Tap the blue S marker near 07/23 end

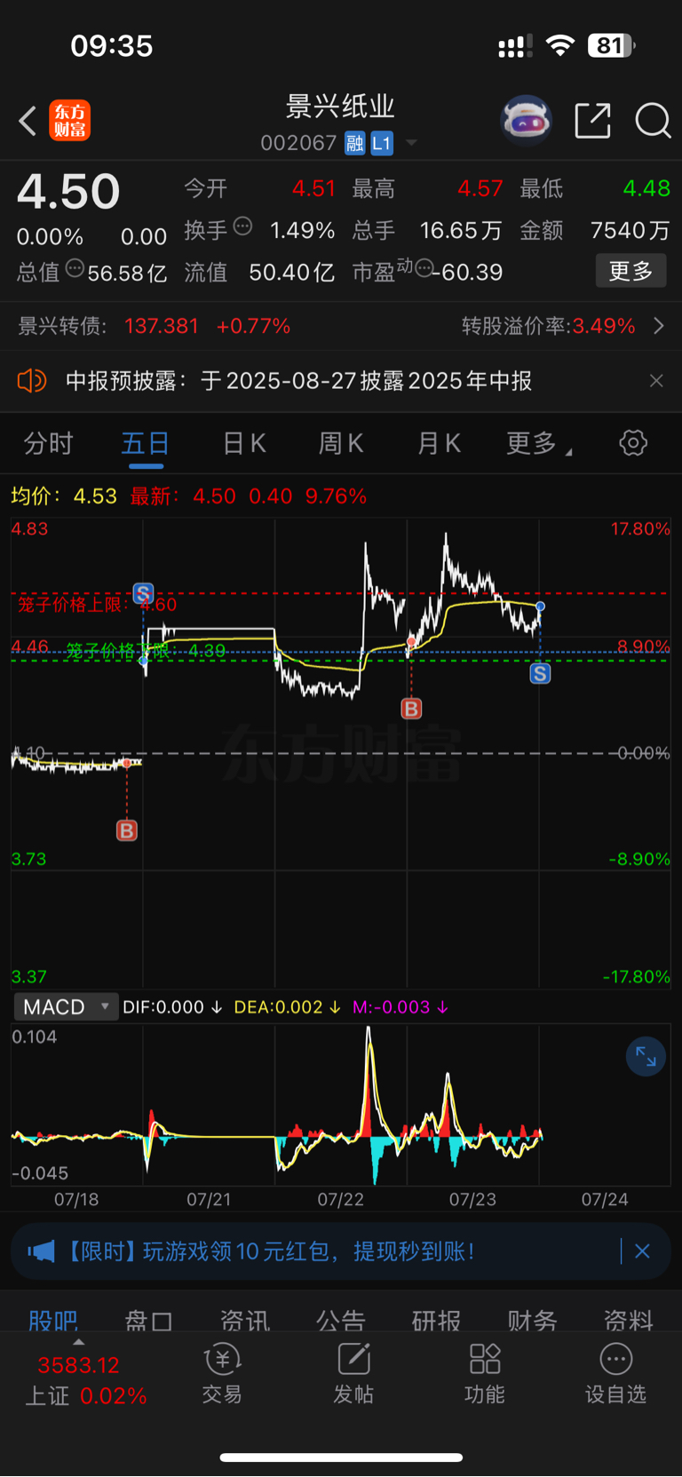(540, 673)
